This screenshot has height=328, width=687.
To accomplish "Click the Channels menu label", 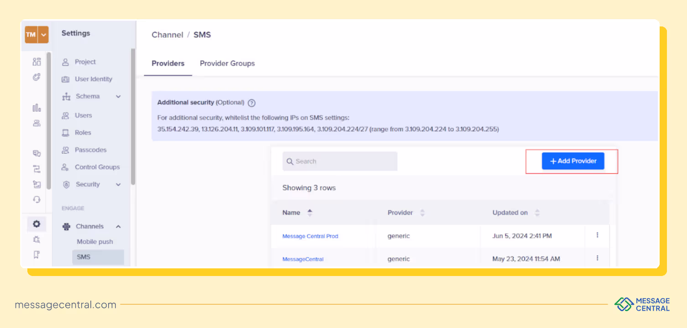I will (x=89, y=227).
